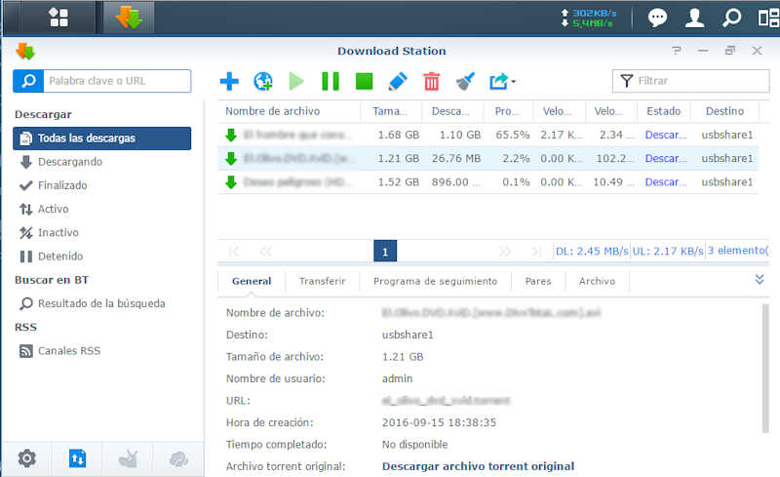Delete the task with the red trash icon
This screenshot has height=477, width=780.
pyautogui.click(x=431, y=81)
